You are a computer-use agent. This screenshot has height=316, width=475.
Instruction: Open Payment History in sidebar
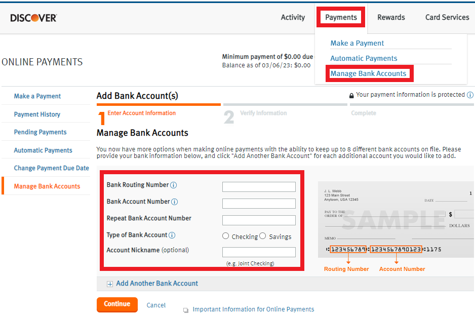[x=37, y=114]
